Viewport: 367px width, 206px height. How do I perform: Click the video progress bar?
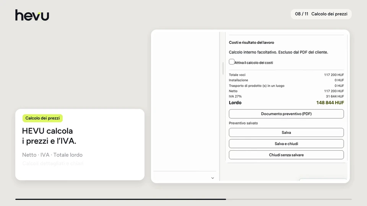point(183,199)
